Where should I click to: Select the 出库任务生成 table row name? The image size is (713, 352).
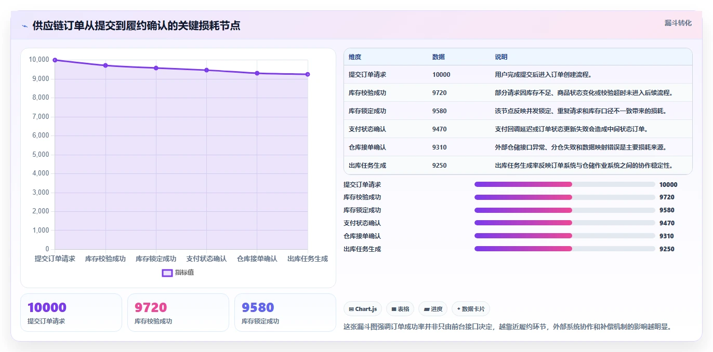[367, 166]
